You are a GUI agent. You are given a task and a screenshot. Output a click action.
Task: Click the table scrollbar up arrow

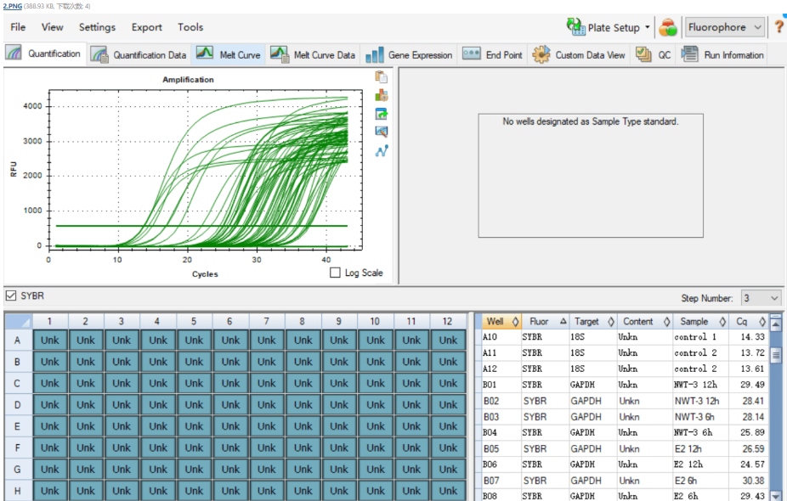[776, 325]
